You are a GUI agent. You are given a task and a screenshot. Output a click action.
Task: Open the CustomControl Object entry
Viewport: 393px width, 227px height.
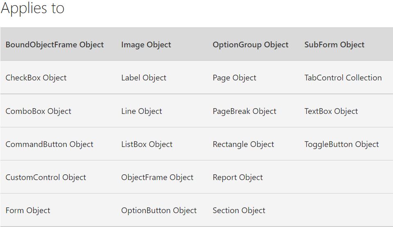tap(46, 177)
